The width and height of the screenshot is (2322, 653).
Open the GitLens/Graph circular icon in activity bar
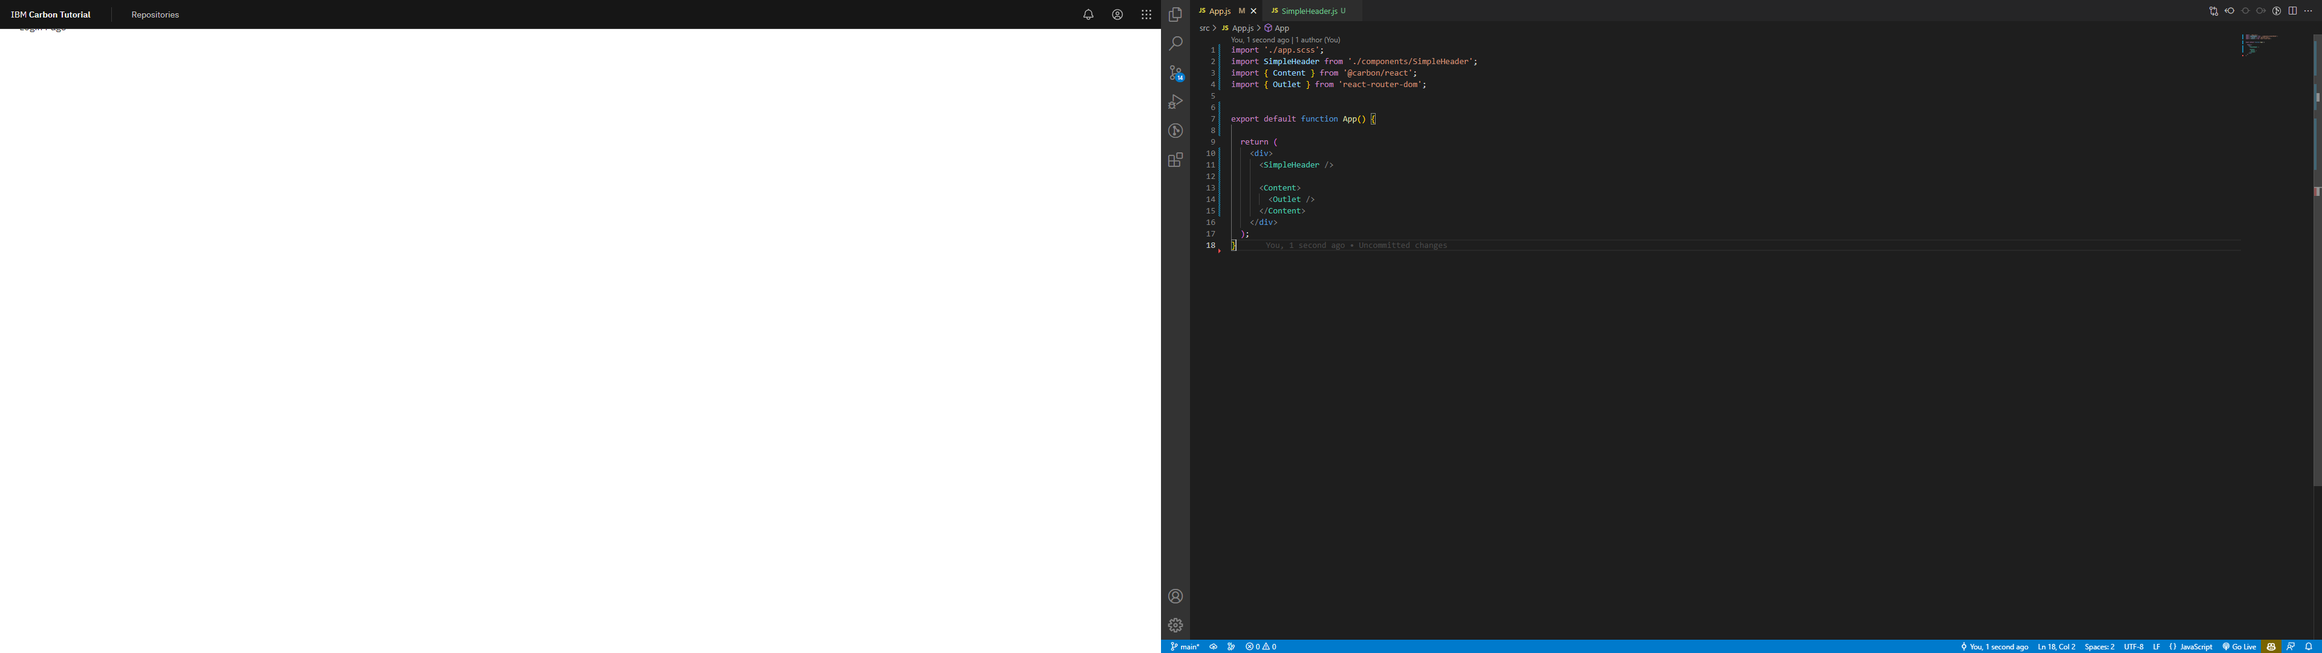coord(1174,130)
